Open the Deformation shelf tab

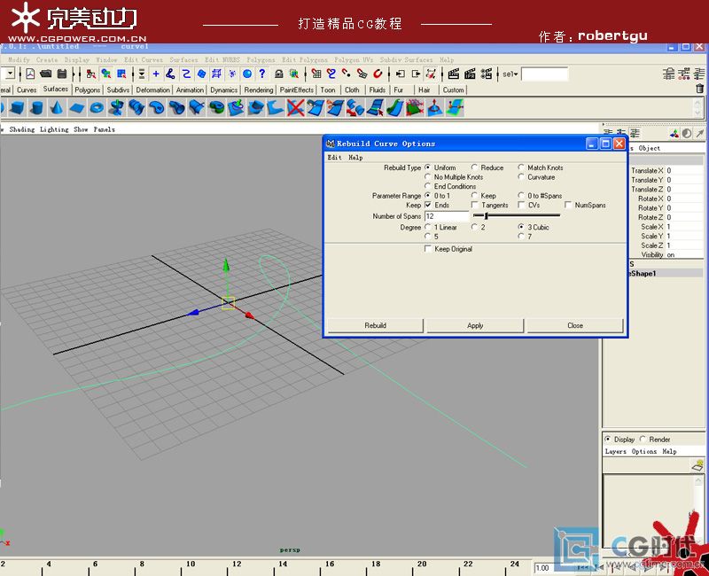point(152,90)
